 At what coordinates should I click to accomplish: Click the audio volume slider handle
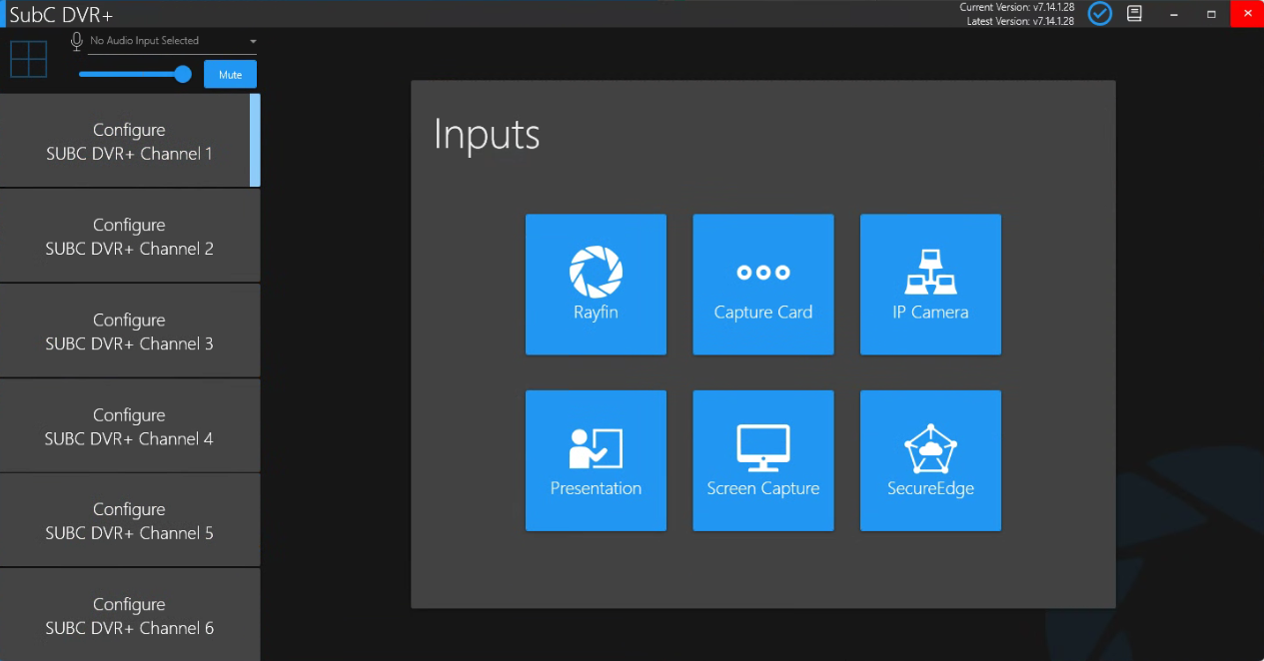click(182, 74)
